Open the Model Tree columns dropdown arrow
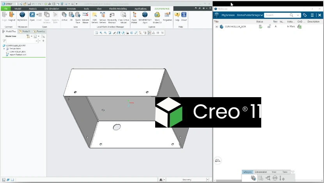This screenshot has height=183, width=324. click(39, 36)
